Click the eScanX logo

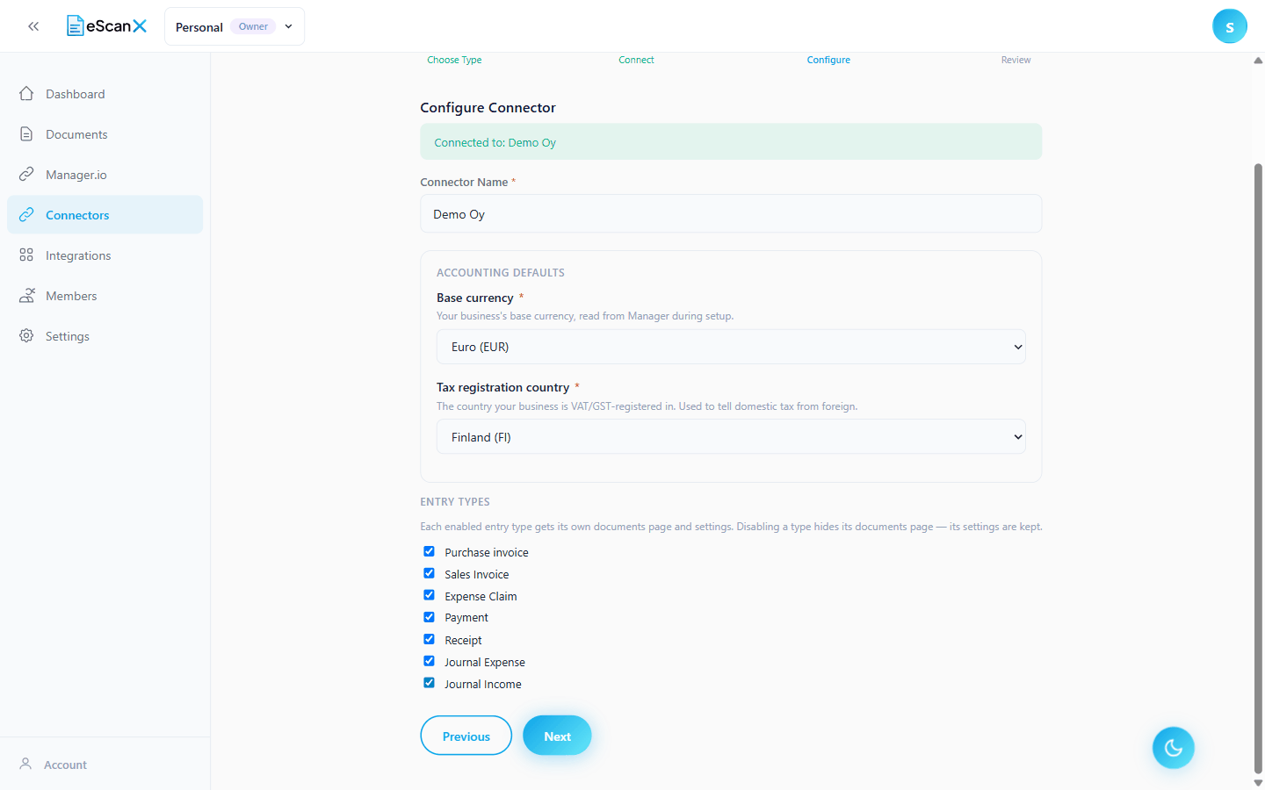(107, 26)
